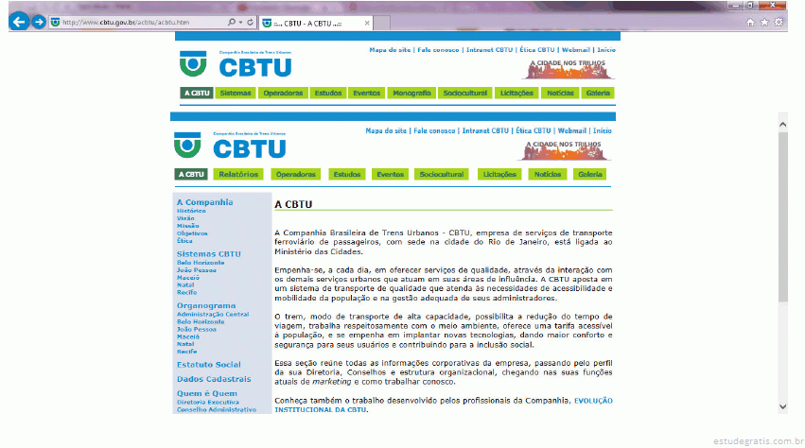805x448 pixels.
Task: Click Fale conosco above Sistemas menu row
Action: tap(438, 50)
